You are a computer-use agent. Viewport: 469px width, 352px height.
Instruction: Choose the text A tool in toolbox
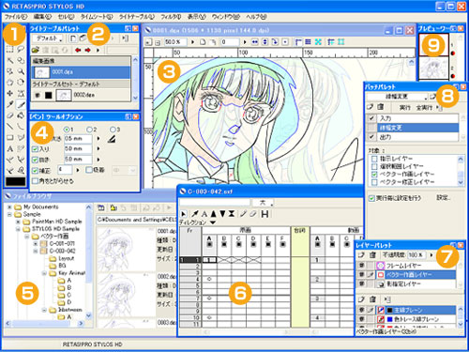[x=10, y=148]
